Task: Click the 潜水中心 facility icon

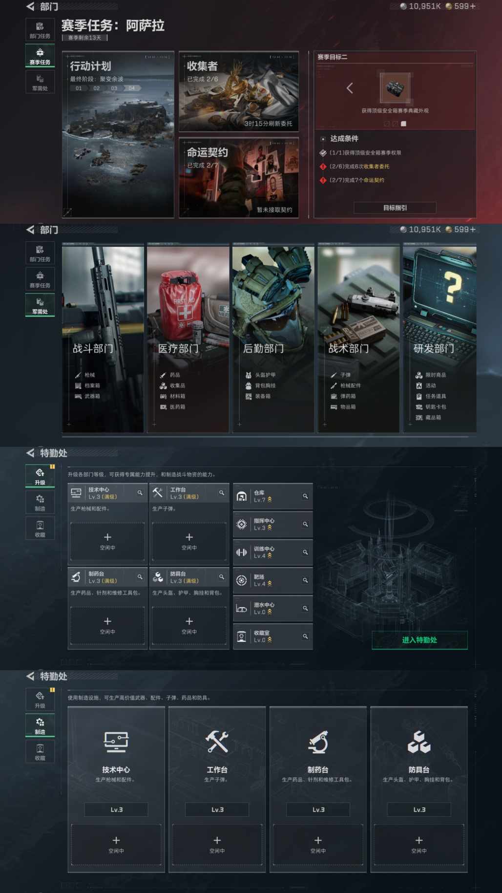Action: [241, 608]
